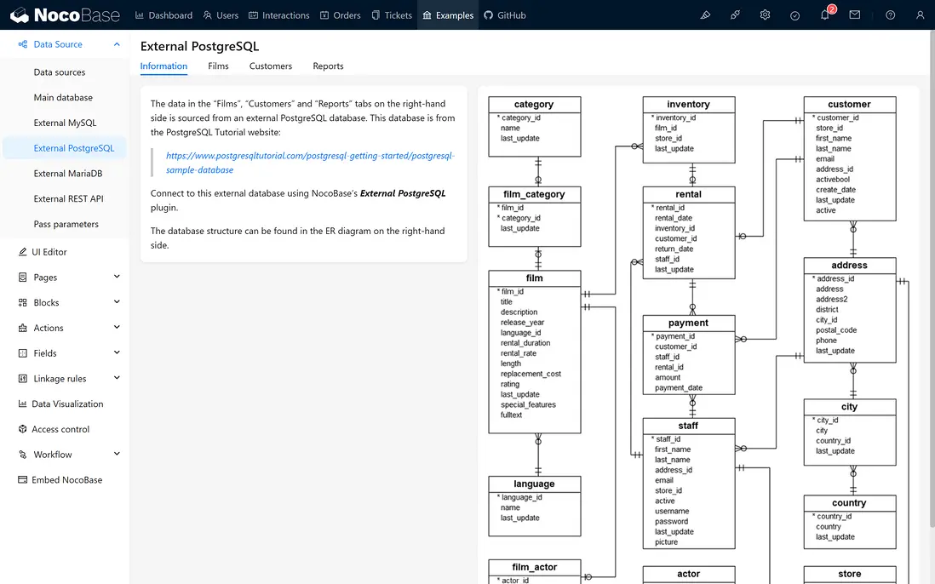Viewport: 935px width, 584px height.
Task: Open the user profile icon
Action: click(x=920, y=15)
